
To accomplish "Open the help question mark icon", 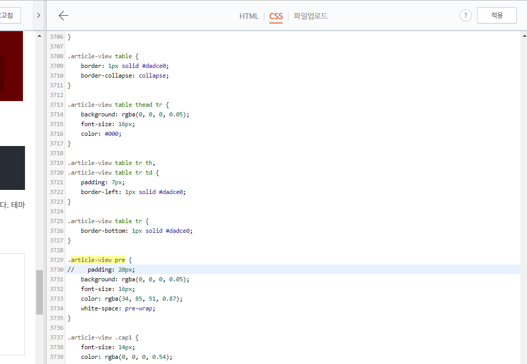I will pyautogui.click(x=465, y=15).
